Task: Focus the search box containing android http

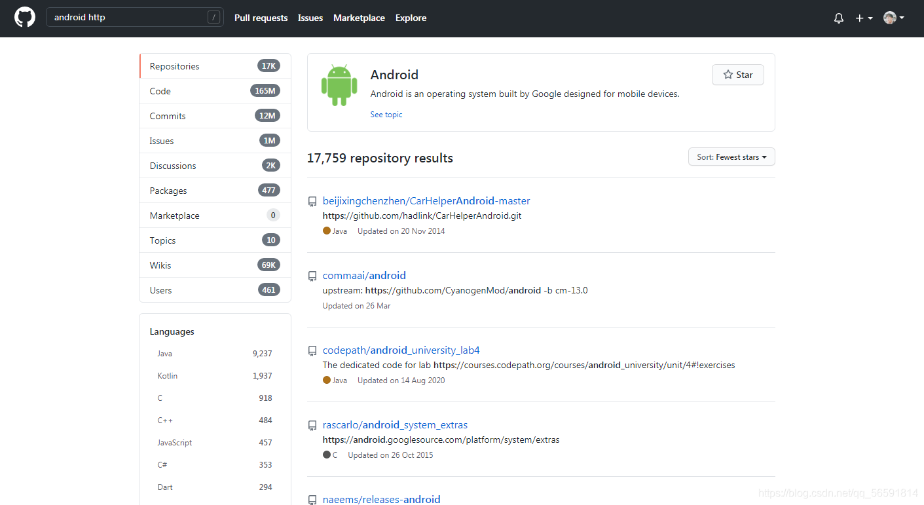Action: [134, 18]
